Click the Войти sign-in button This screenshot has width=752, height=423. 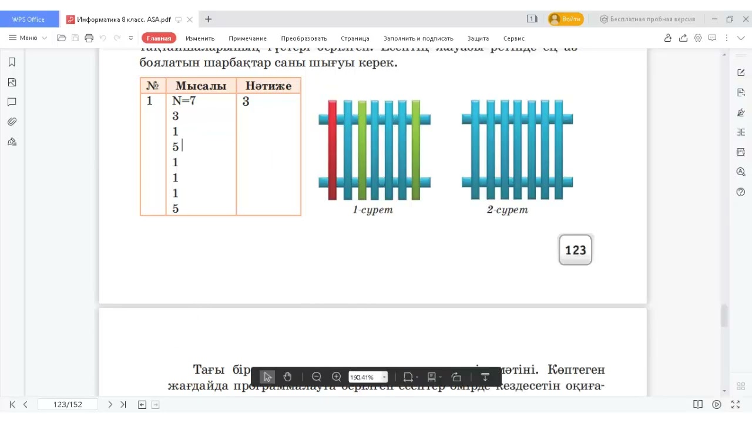click(x=566, y=19)
